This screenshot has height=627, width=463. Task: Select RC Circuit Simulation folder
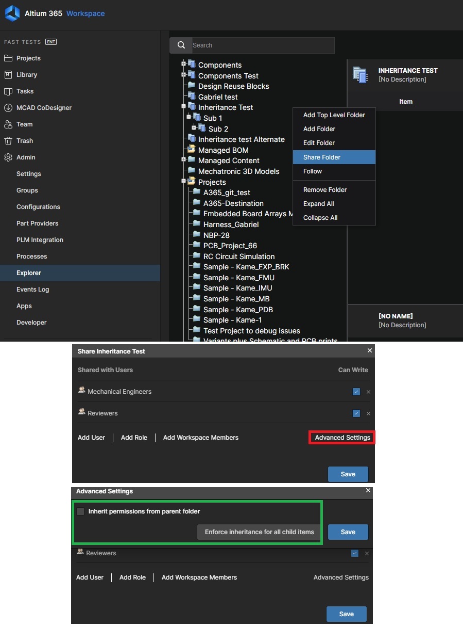click(239, 256)
